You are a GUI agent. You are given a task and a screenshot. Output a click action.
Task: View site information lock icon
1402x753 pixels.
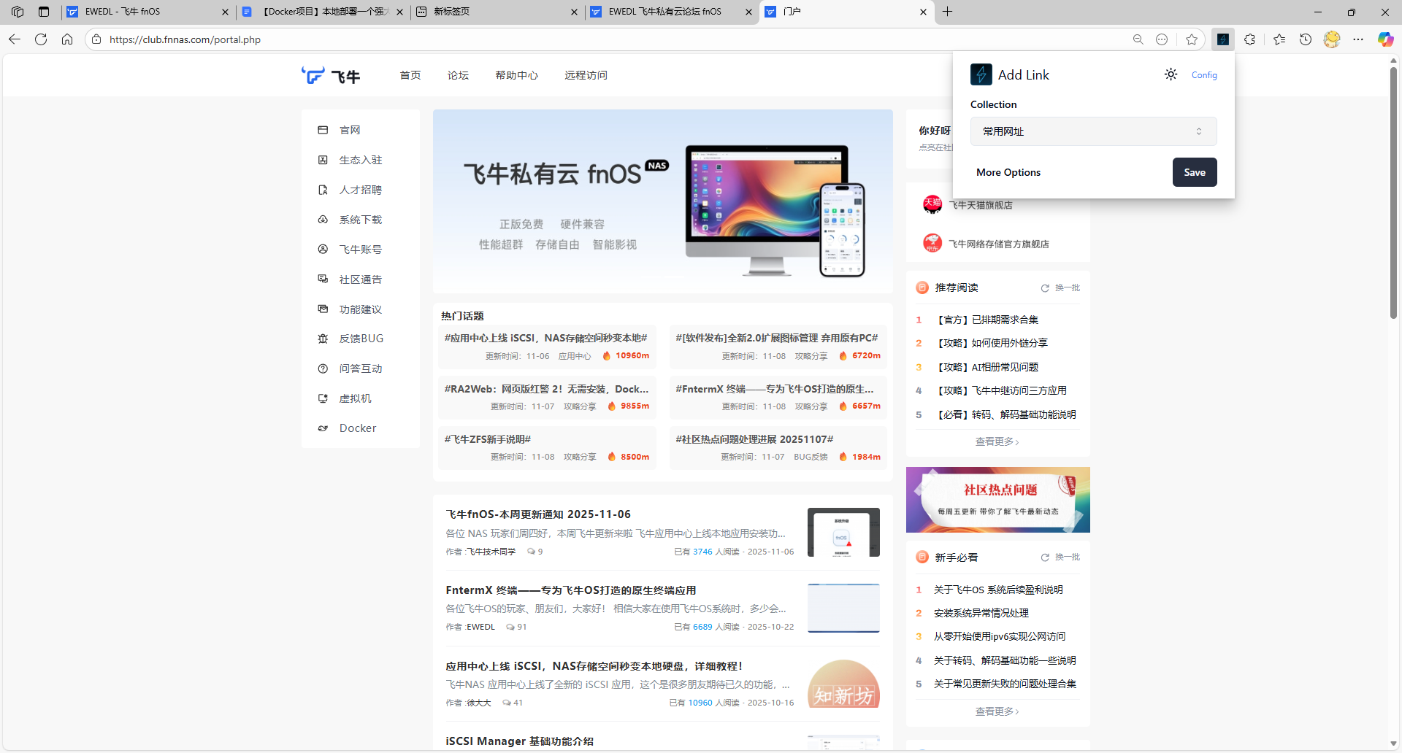click(96, 39)
